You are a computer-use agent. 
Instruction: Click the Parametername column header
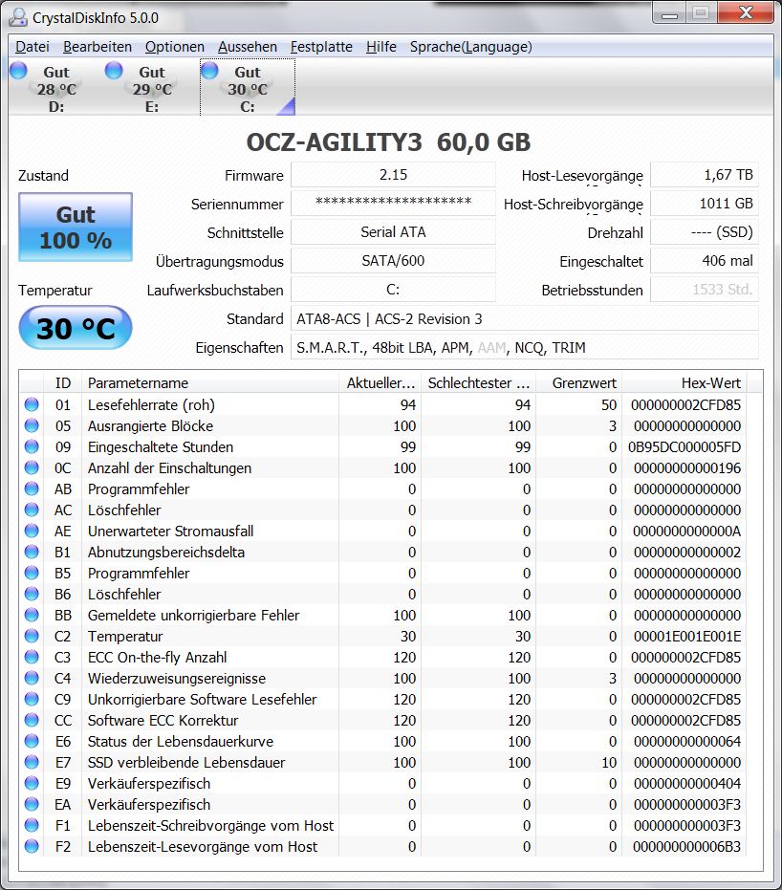[x=210, y=383]
